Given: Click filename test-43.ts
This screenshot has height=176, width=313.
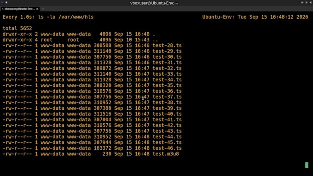Looking at the screenshot, I should (167, 131).
